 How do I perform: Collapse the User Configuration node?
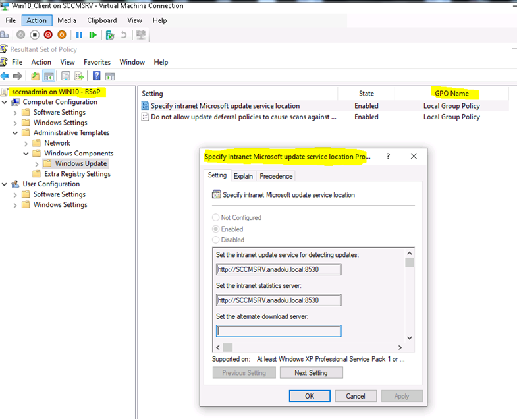5,184
